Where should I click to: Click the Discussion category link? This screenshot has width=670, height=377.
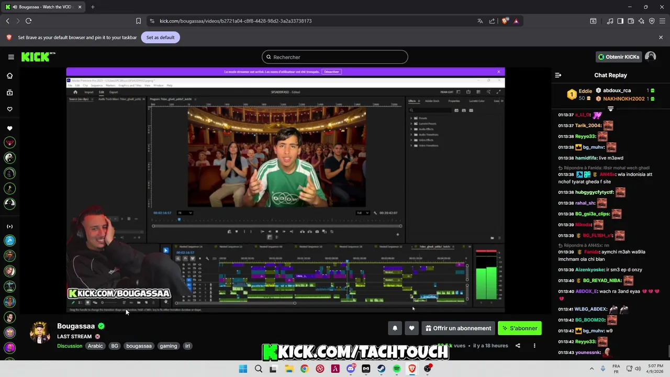(x=70, y=346)
